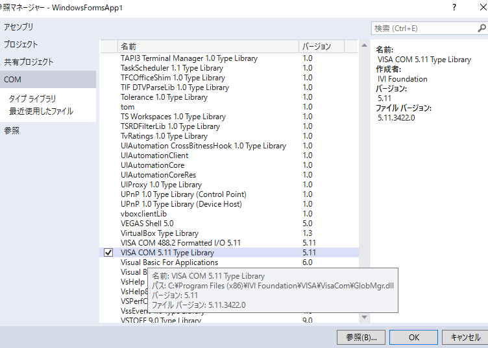Select TAPI3 Terminal Manager 1.0 Type Library
488x348 pixels.
228,58
